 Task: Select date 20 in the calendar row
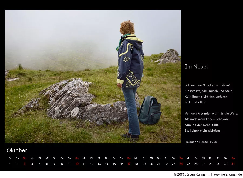point(151,164)
